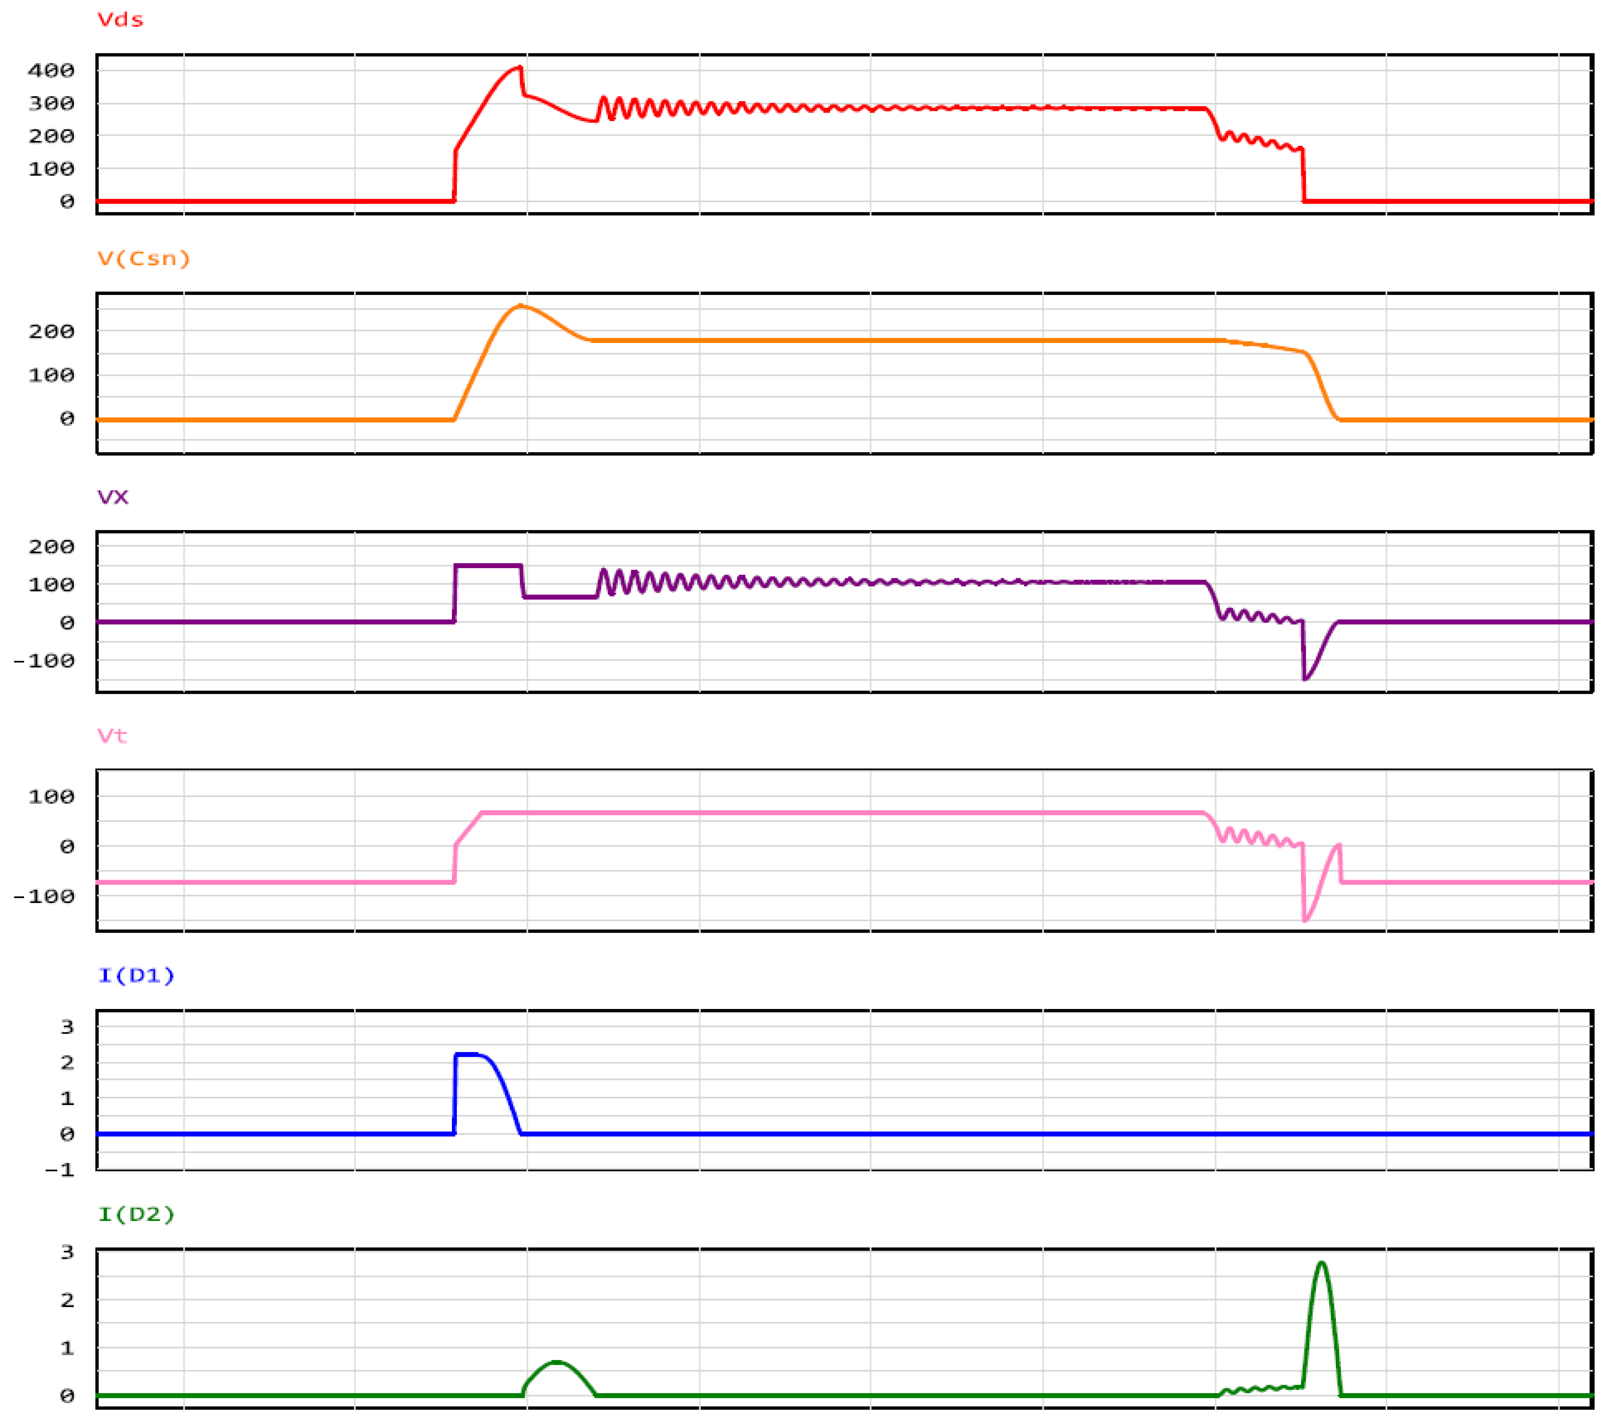
Task: Click the peak of the orange V(Csn) curve
Action: (x=521, y=306)
